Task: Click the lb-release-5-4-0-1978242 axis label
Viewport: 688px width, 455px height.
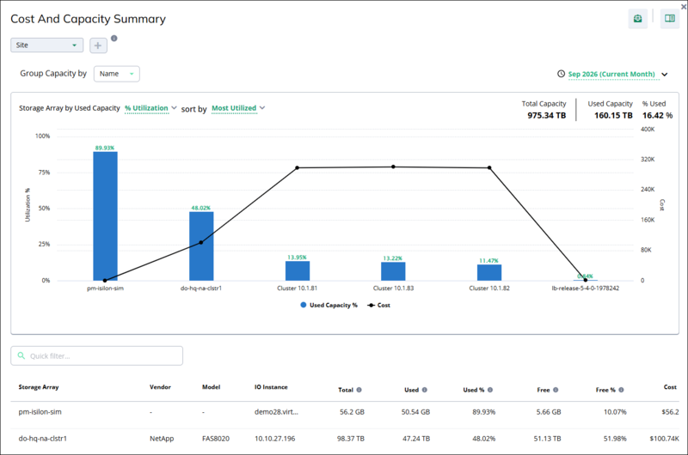Action: point(586,288)
